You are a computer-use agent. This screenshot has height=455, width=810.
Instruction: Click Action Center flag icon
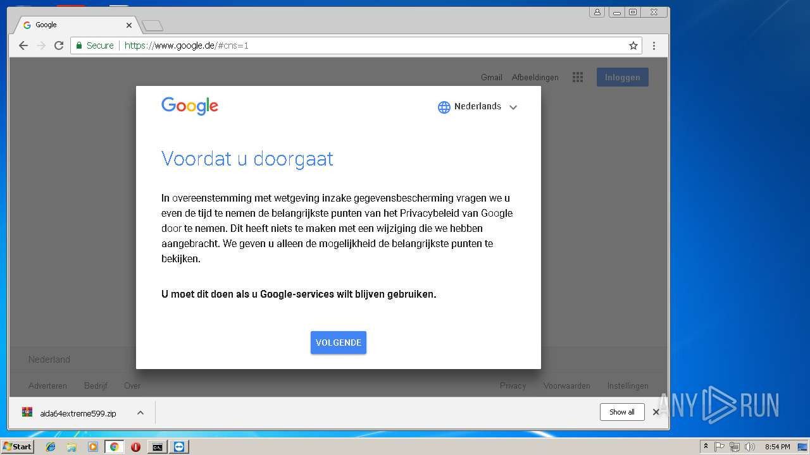719,447
